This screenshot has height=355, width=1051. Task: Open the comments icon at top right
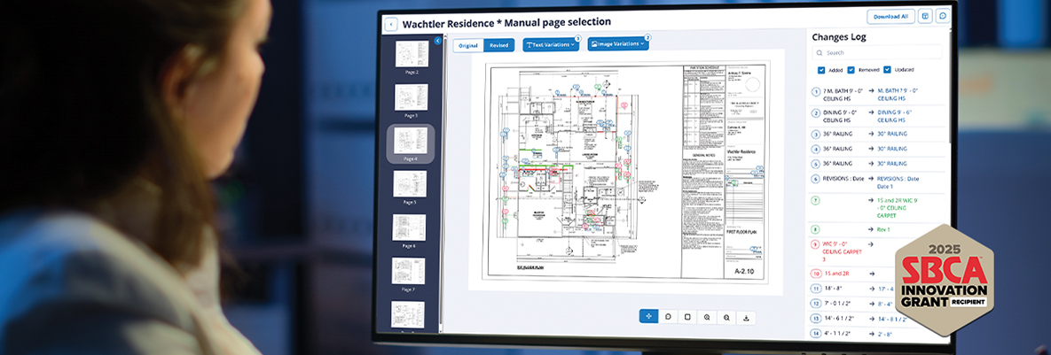(942, 16)
